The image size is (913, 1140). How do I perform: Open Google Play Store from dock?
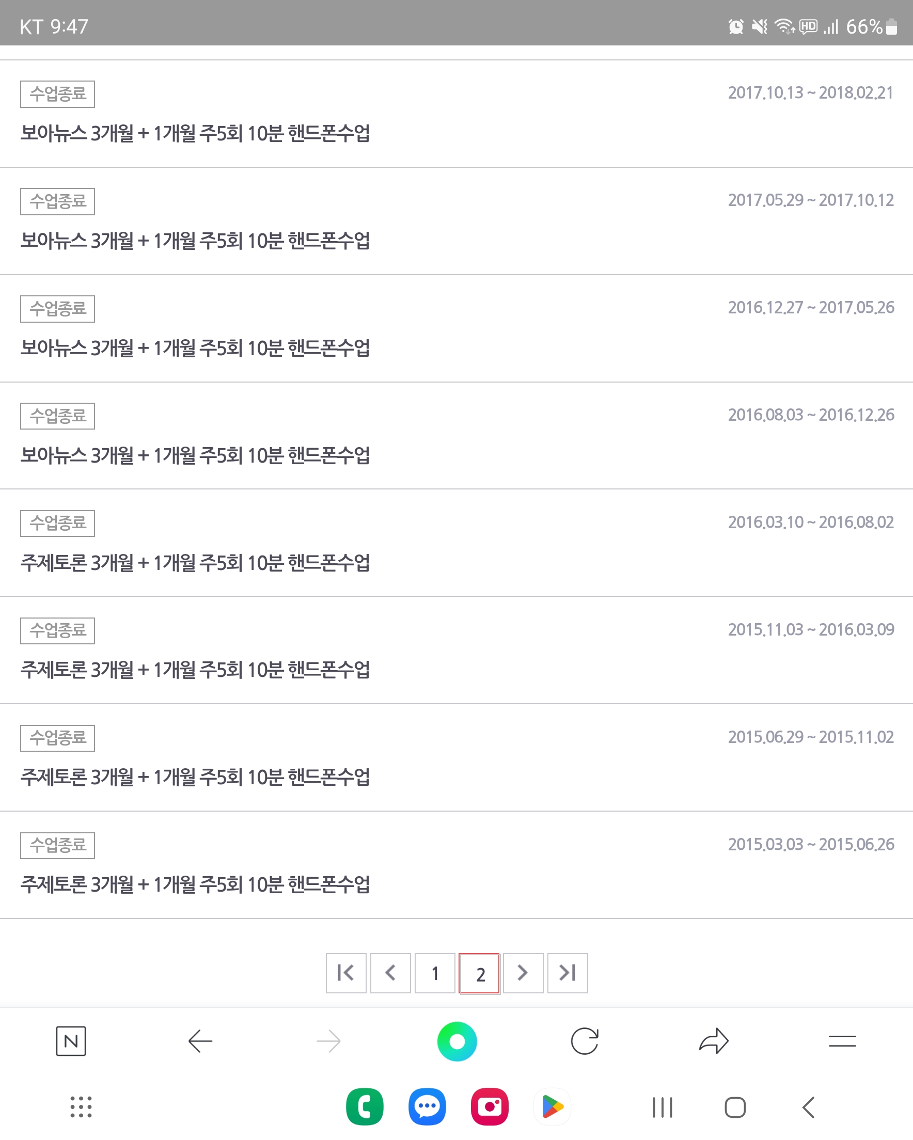pos(552,1106)
